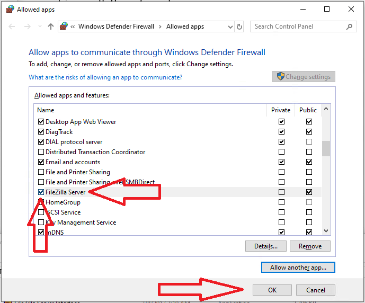Expand the address bar history dropdown
The height and width of the screenshot is (303, 365).
tap(230, 27)
